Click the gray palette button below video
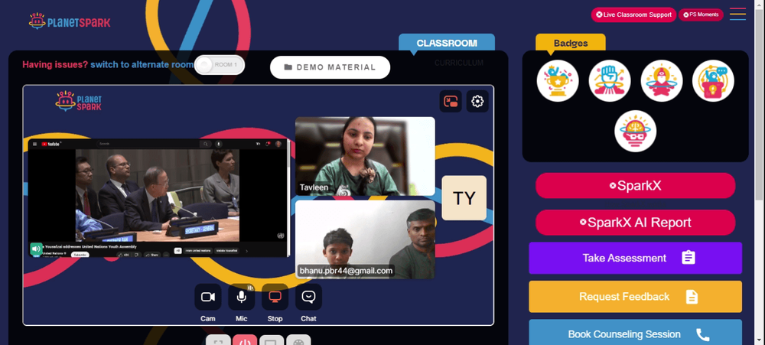 (x=298, y=340)
